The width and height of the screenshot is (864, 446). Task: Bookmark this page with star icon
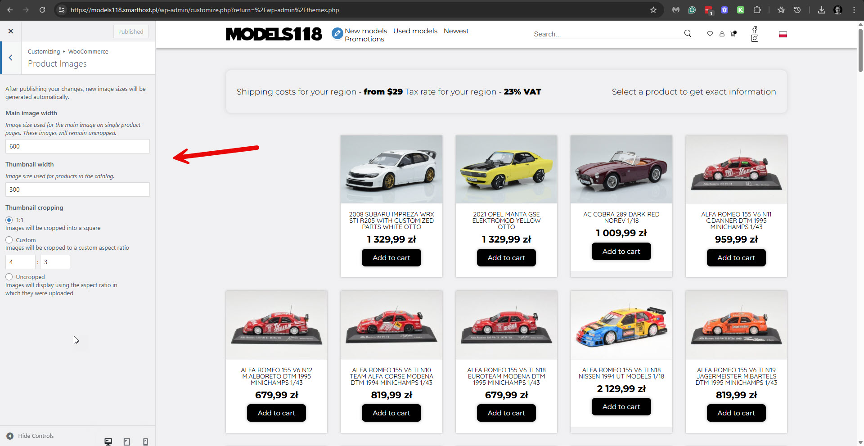[653, 10]
